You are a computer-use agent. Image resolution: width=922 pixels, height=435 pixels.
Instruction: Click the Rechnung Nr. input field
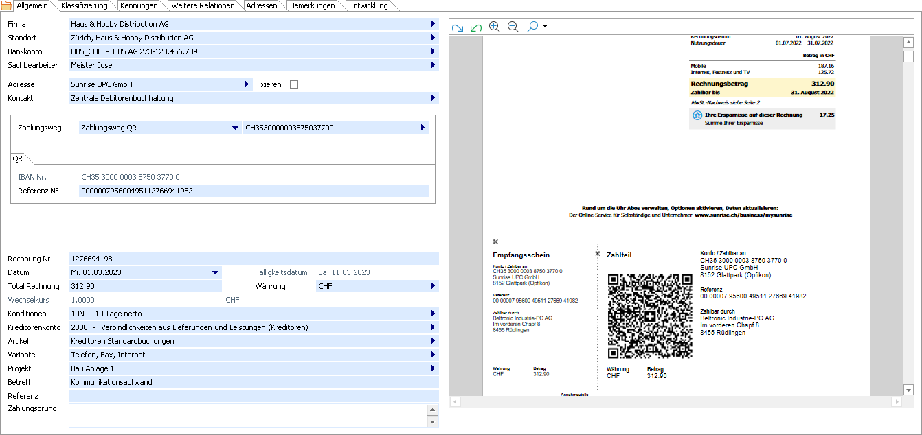(x=254, y=259)
